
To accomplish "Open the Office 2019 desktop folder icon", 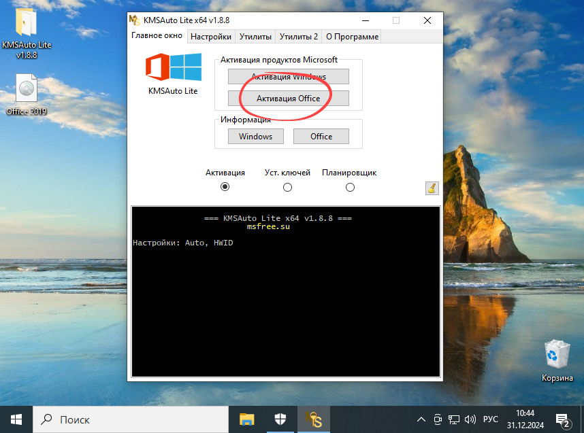I will 26,88.
